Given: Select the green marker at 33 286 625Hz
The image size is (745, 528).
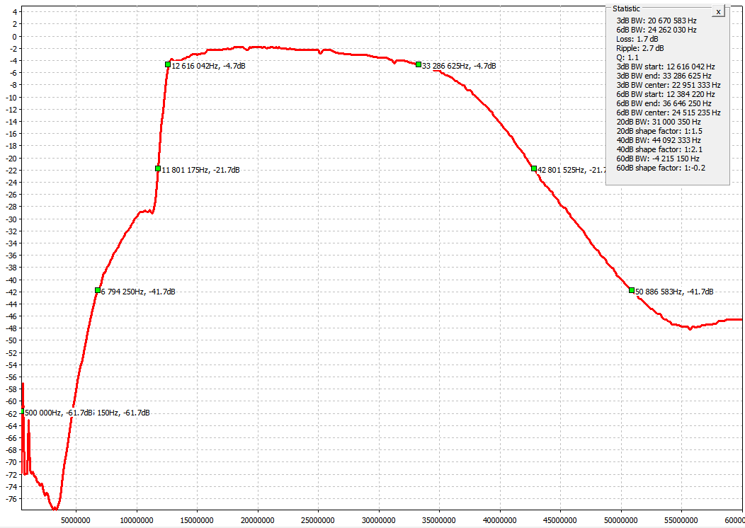Looking at the screenshot, I should [x=419, y=64].
